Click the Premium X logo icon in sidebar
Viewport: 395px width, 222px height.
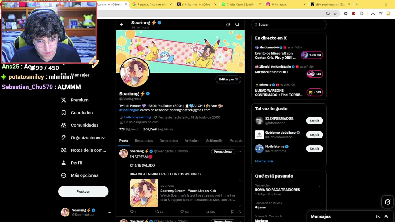pos(64,100)
